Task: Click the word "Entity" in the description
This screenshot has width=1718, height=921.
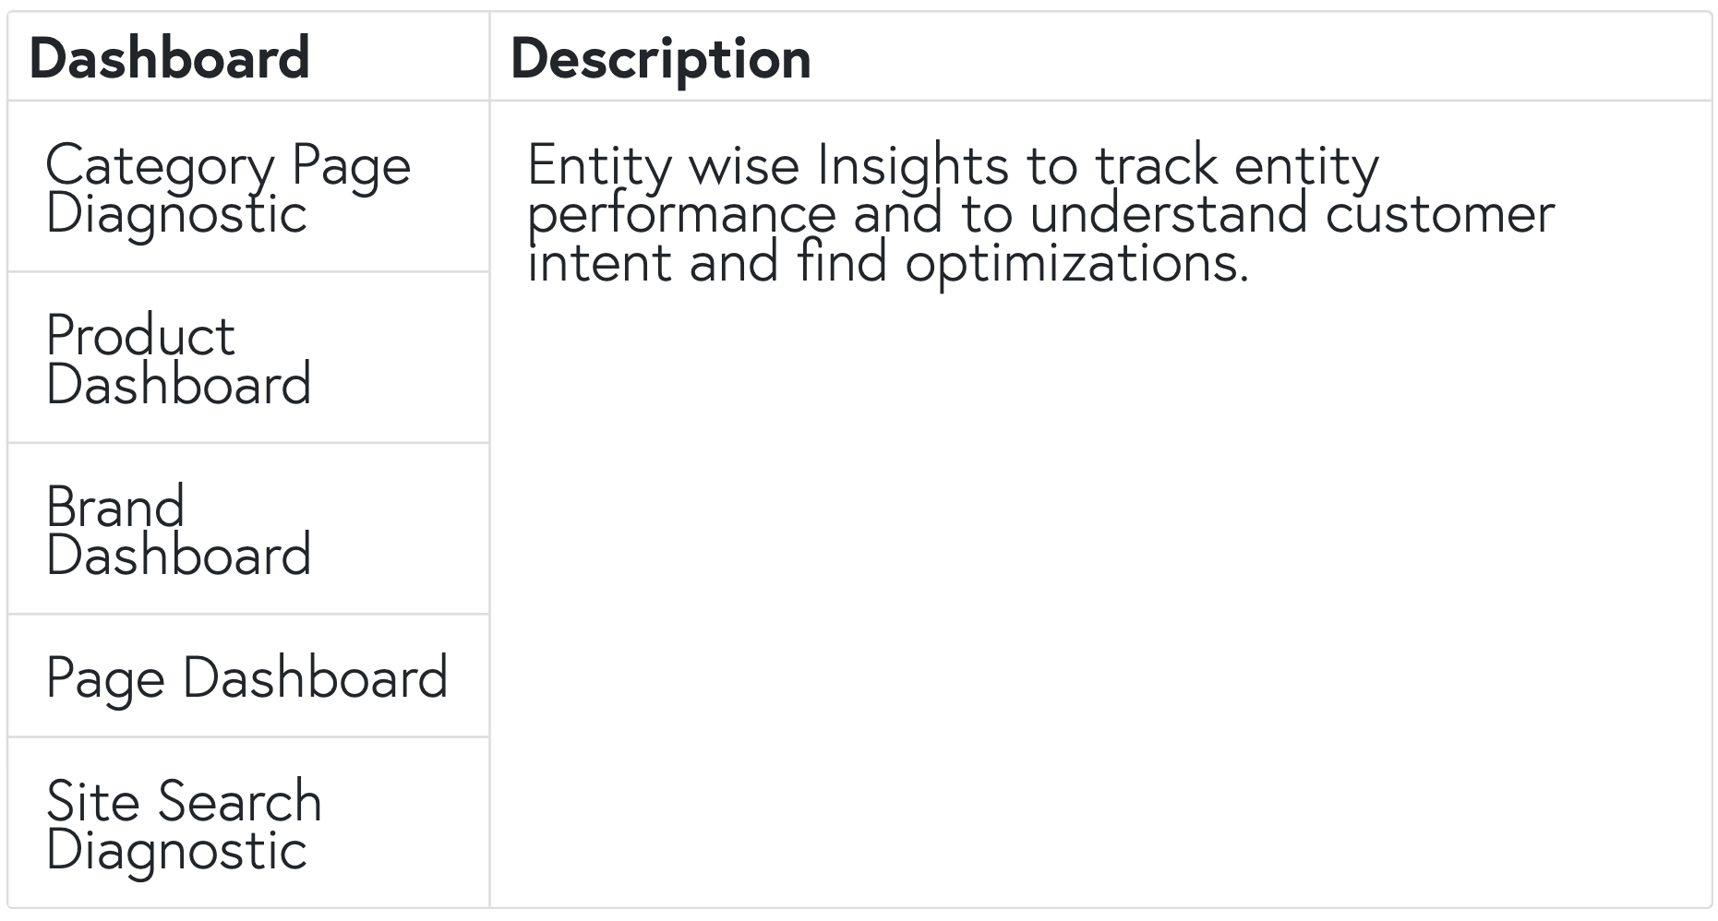Action: pyautogui.click(x=600, y=167)
